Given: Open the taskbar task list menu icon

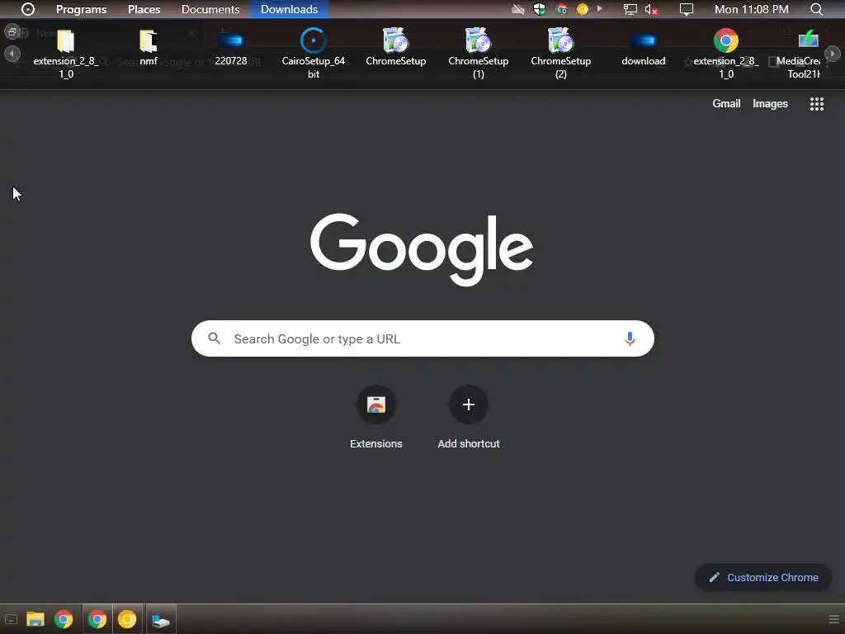Looking at the screenshot, I should [x=833, y=619].
